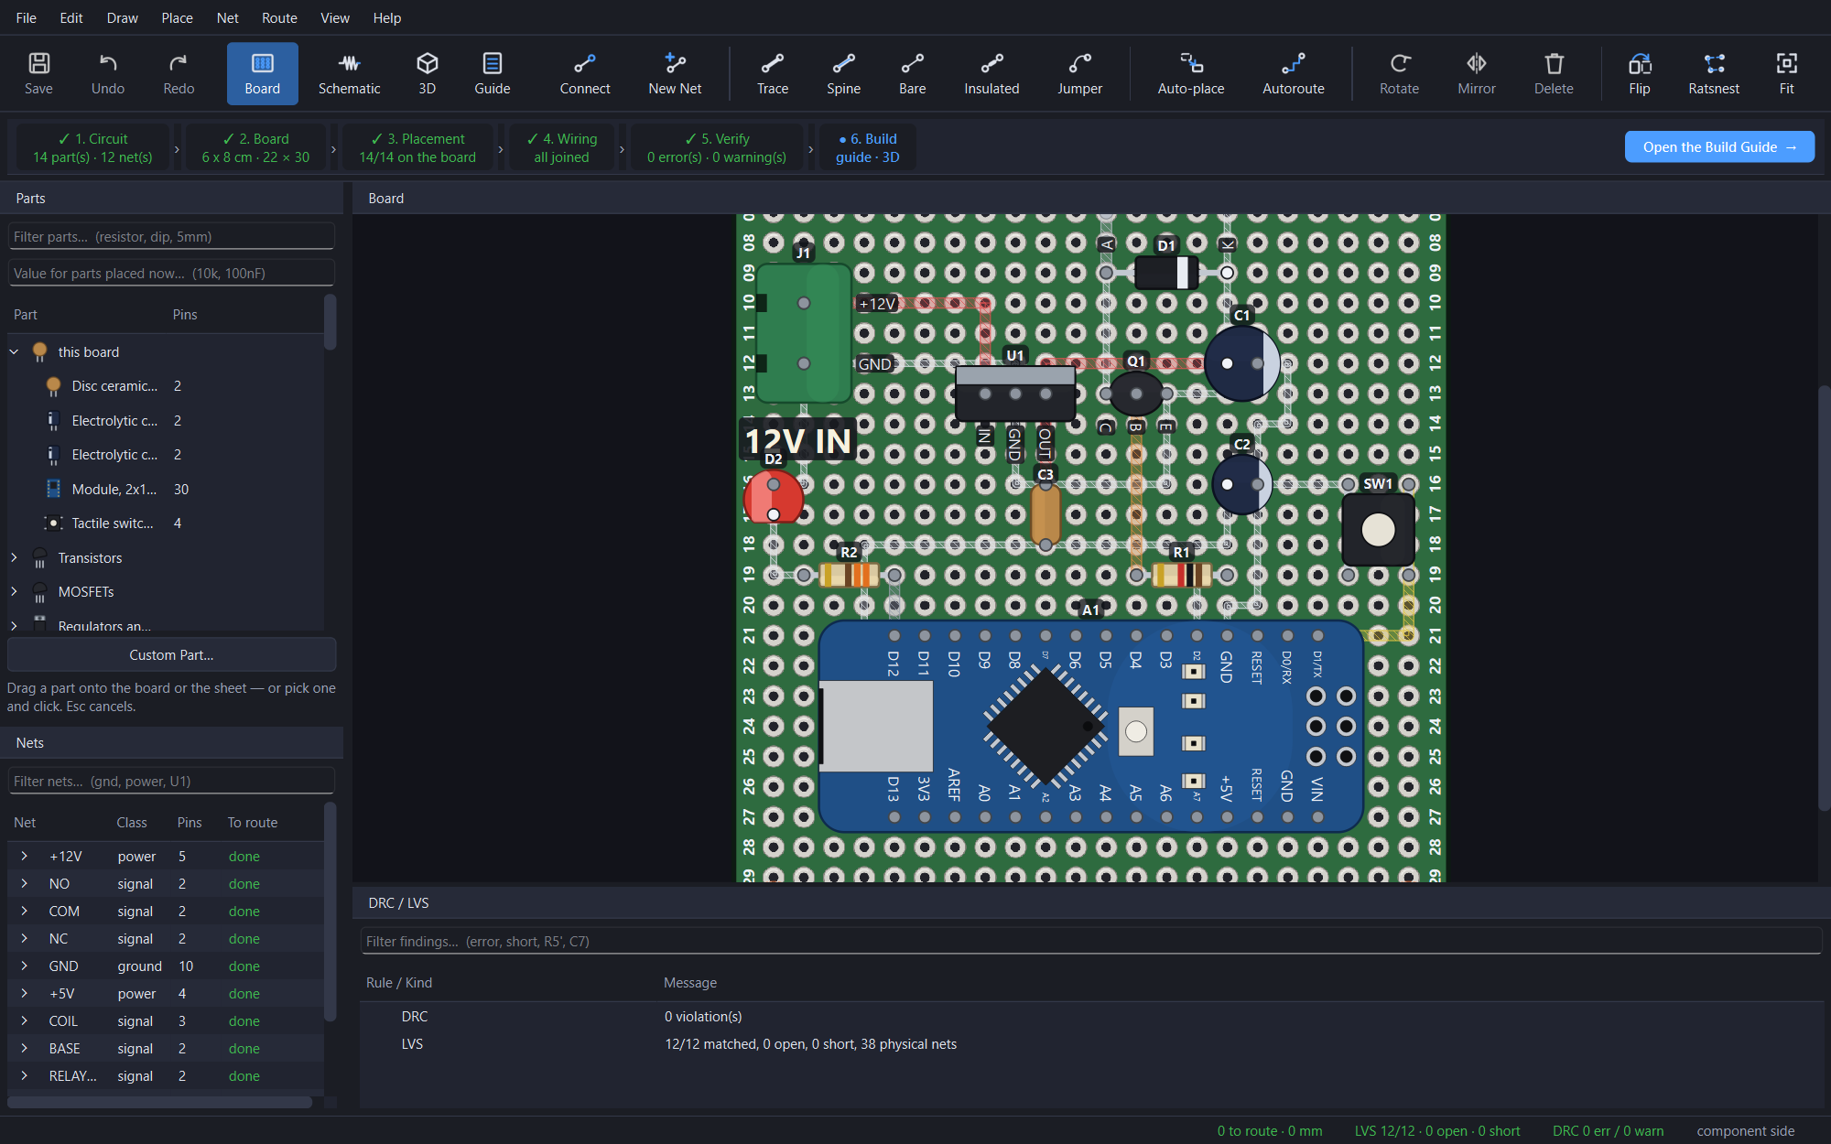Switch to Board view

pyautogui.click(x=263, y=73)
